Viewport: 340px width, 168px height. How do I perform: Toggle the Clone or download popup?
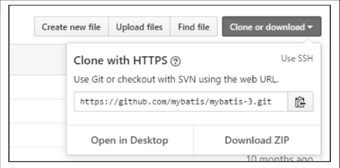point(271,26)
